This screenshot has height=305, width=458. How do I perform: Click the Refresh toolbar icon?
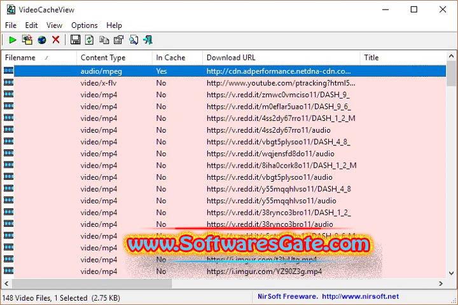tap(90, 39)
